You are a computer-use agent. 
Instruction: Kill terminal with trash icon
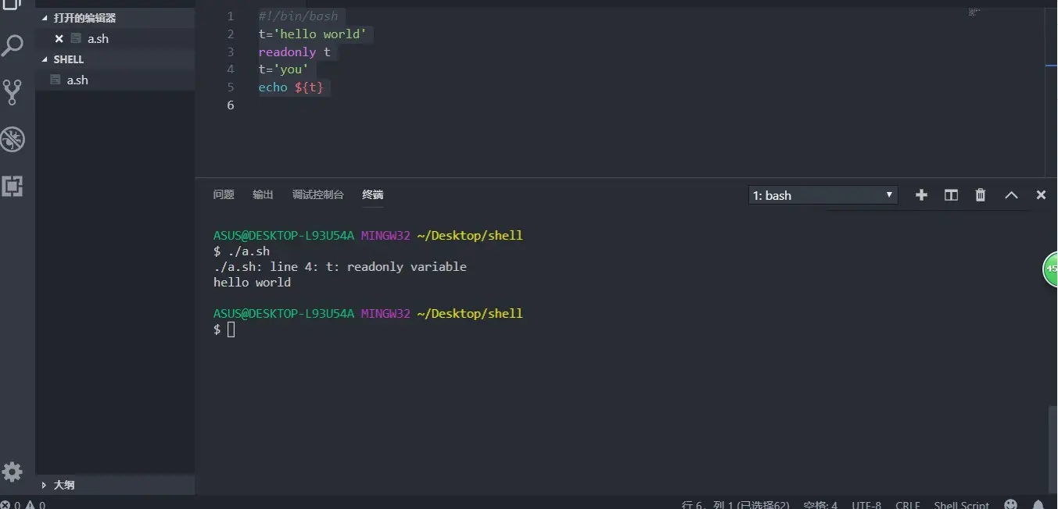click(981, 195)
